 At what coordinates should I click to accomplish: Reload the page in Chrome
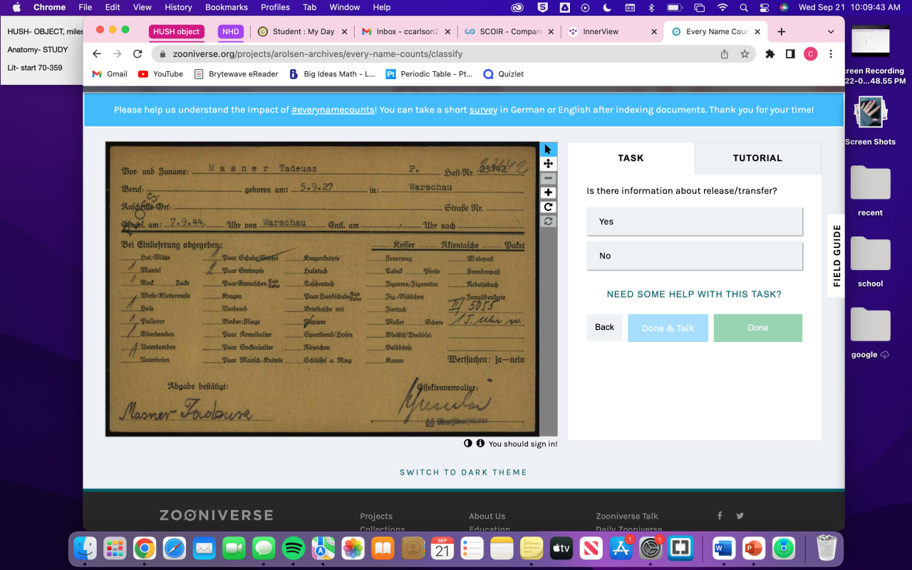pos(138,53)
